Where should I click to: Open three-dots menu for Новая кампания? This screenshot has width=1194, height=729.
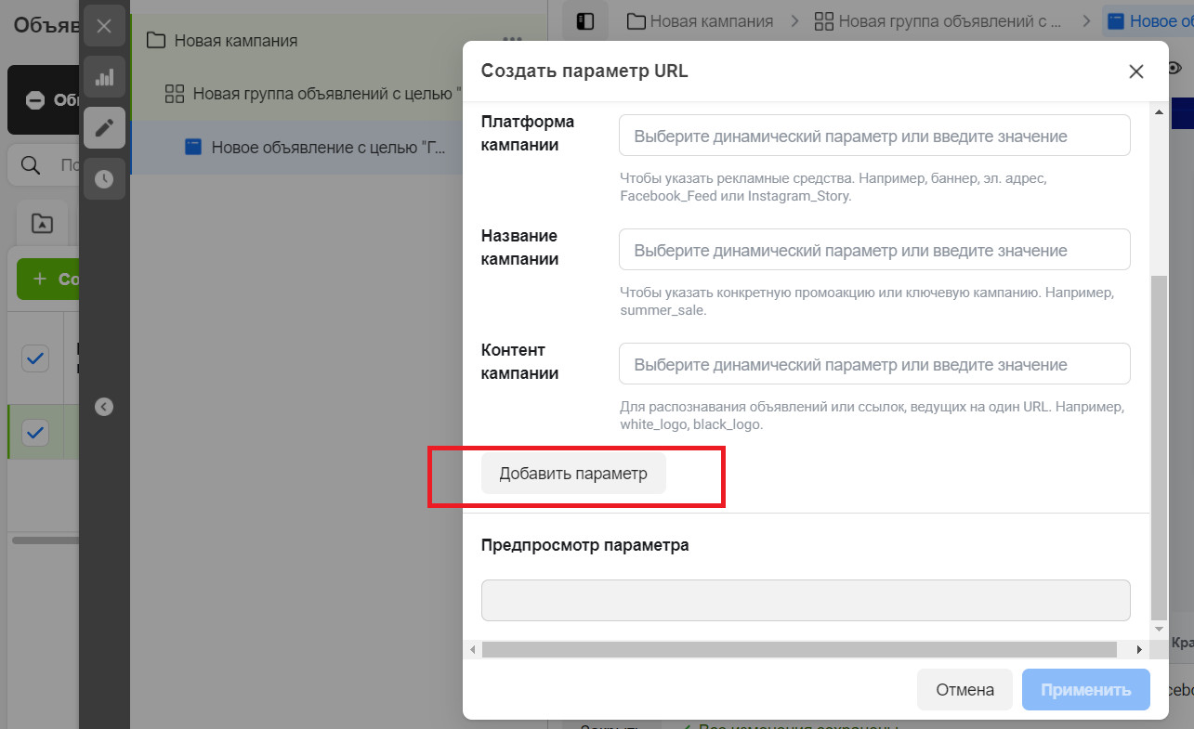[x=512, y=40]
